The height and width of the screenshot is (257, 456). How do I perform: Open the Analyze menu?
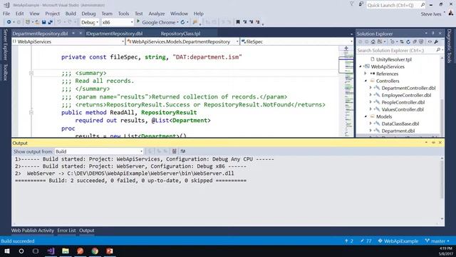(157, 14)
